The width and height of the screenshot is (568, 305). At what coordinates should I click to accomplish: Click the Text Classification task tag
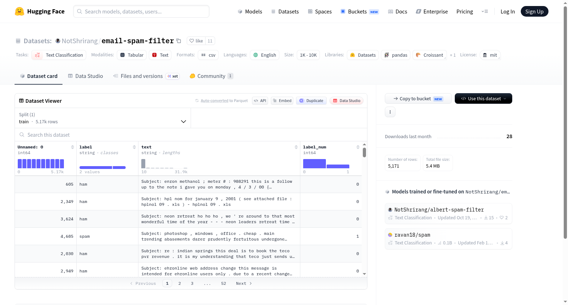(59, 55)
